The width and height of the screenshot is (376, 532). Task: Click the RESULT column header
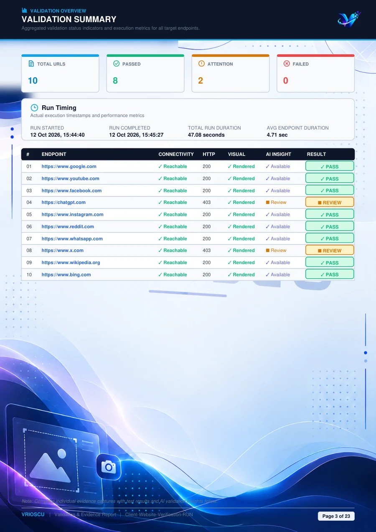coord(316,154)
